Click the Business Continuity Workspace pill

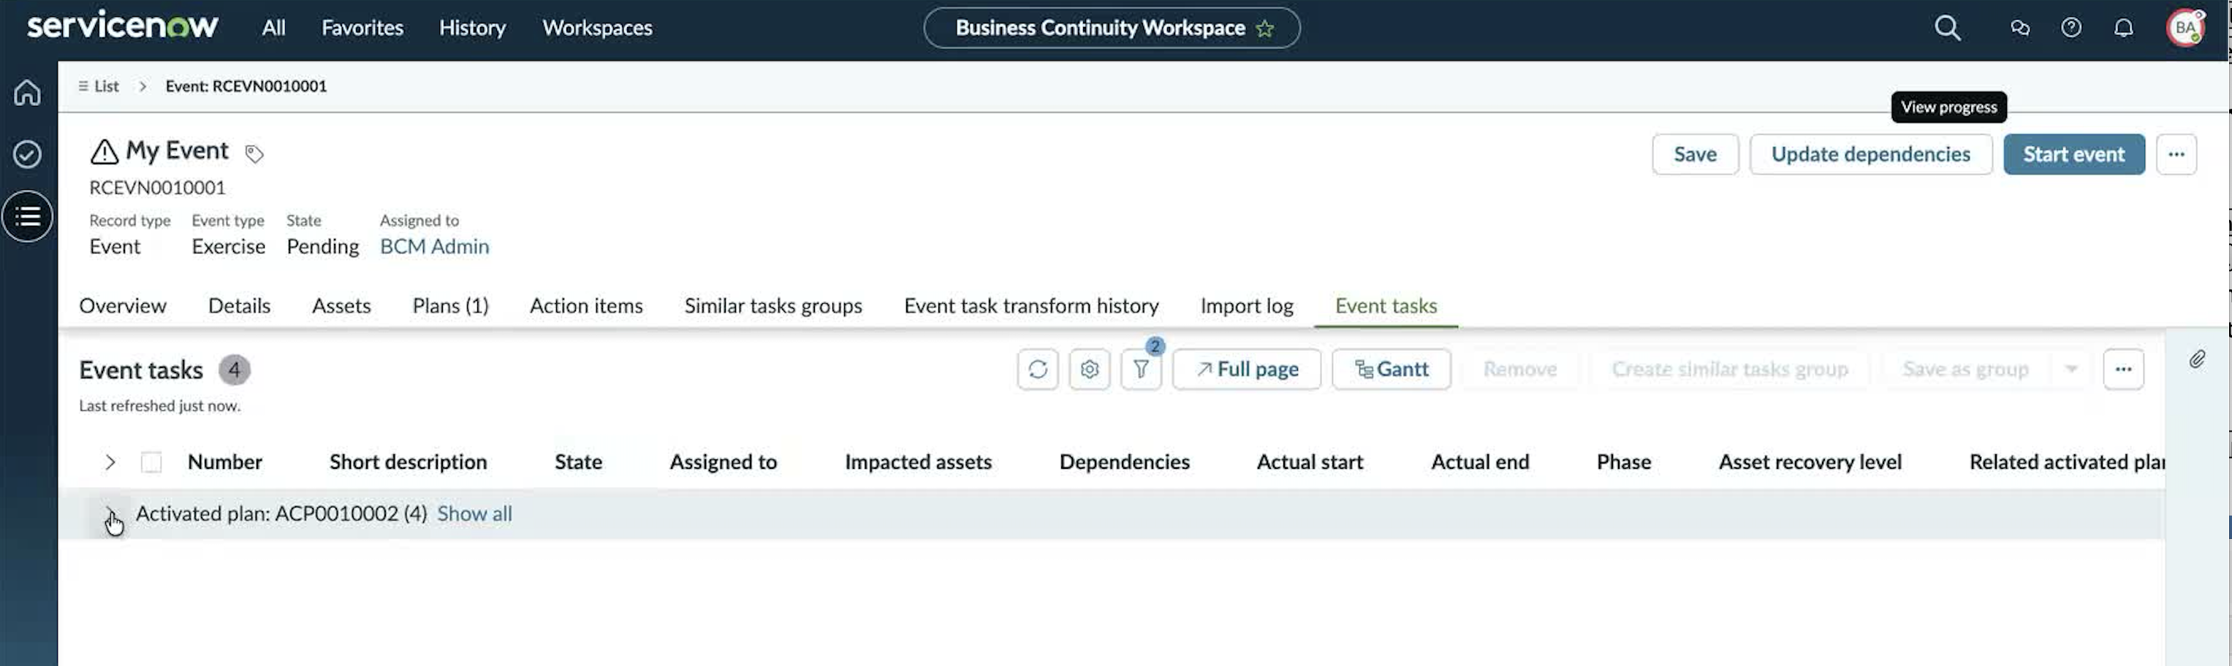coord(1112,28)
